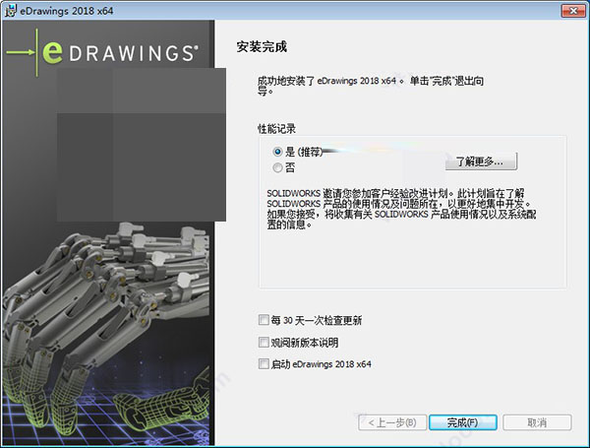Click the 安装完成 heading text

262,46
